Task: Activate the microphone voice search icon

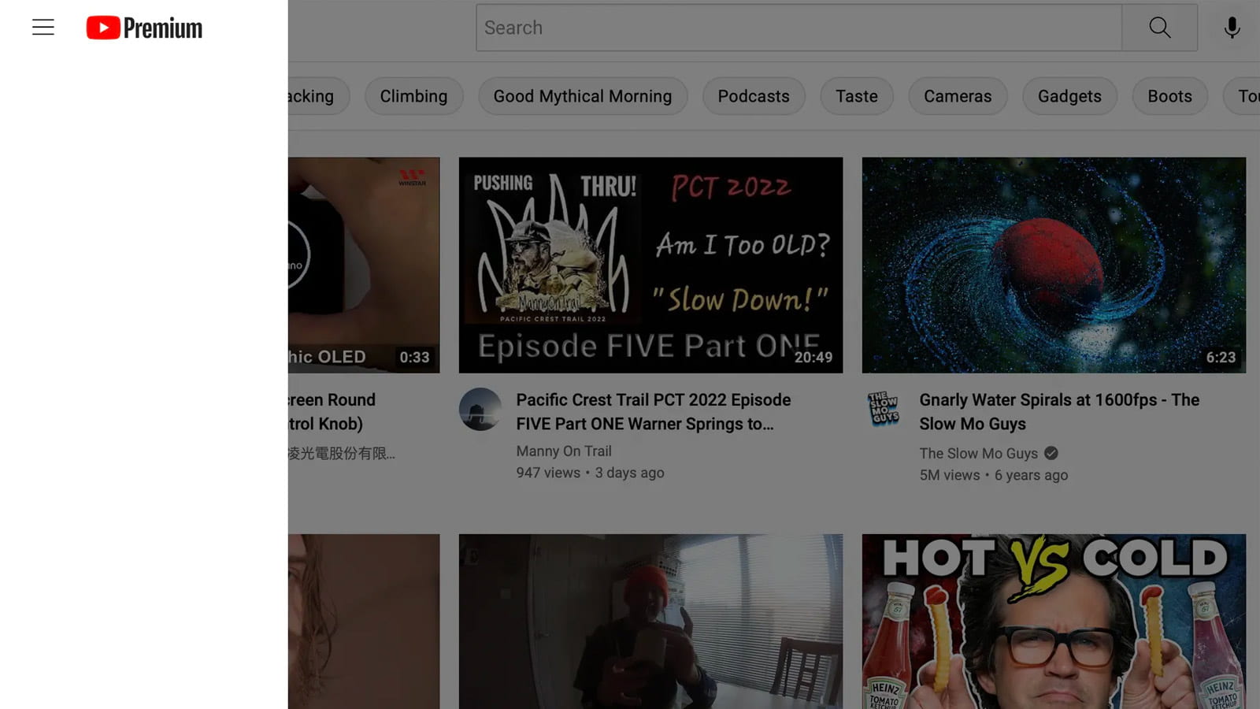Action: [1232, 28]
